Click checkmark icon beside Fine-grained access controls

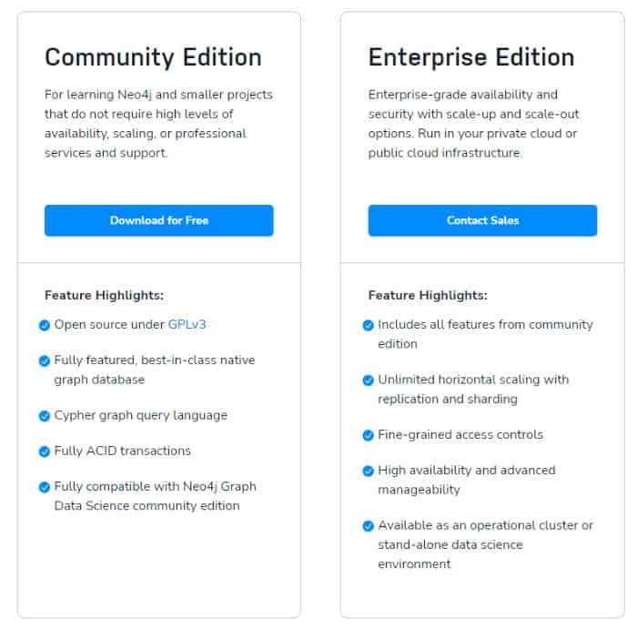pos(369,435)
